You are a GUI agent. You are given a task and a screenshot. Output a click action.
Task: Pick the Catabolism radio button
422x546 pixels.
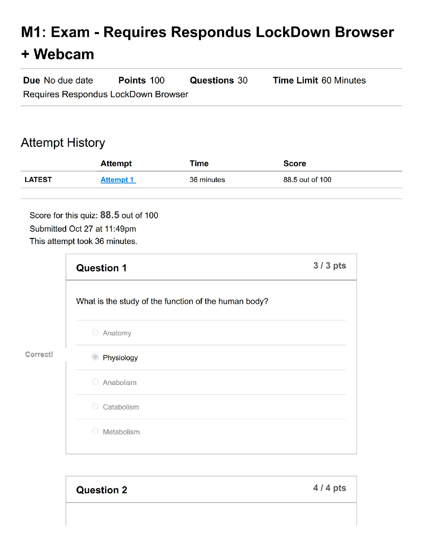coord(95,406)
